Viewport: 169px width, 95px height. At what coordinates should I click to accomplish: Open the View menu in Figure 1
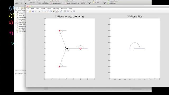pyautogui.click(x=37, y=9)
